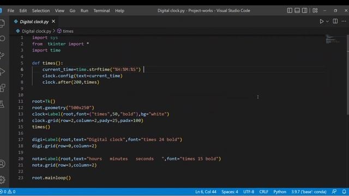Click the VS Code logo in title bar
Viewport: 349px width, 196px height.
click(x=1, y=10)
